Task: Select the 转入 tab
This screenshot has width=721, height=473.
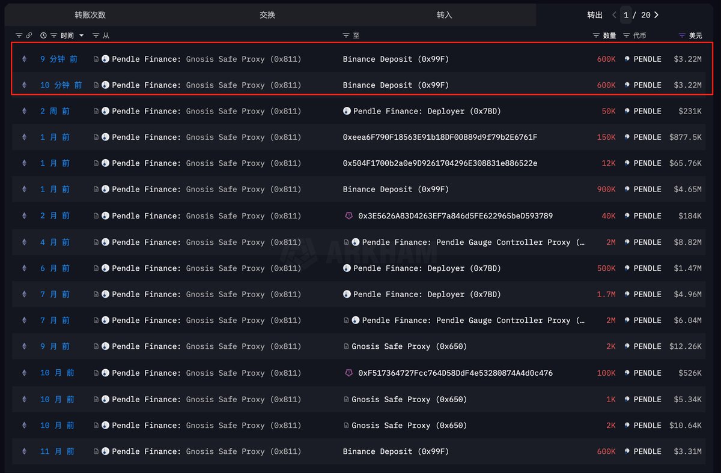Action: 445,15
